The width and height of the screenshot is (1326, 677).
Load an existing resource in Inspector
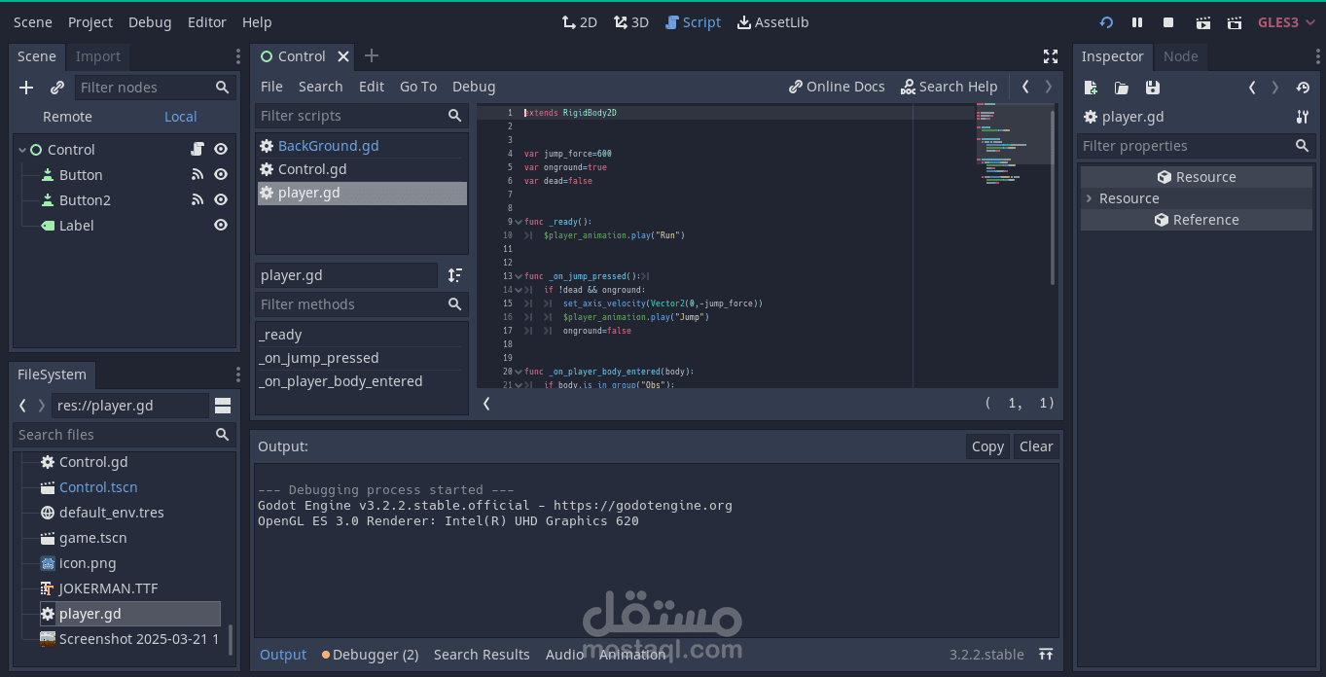point(1122,88)
